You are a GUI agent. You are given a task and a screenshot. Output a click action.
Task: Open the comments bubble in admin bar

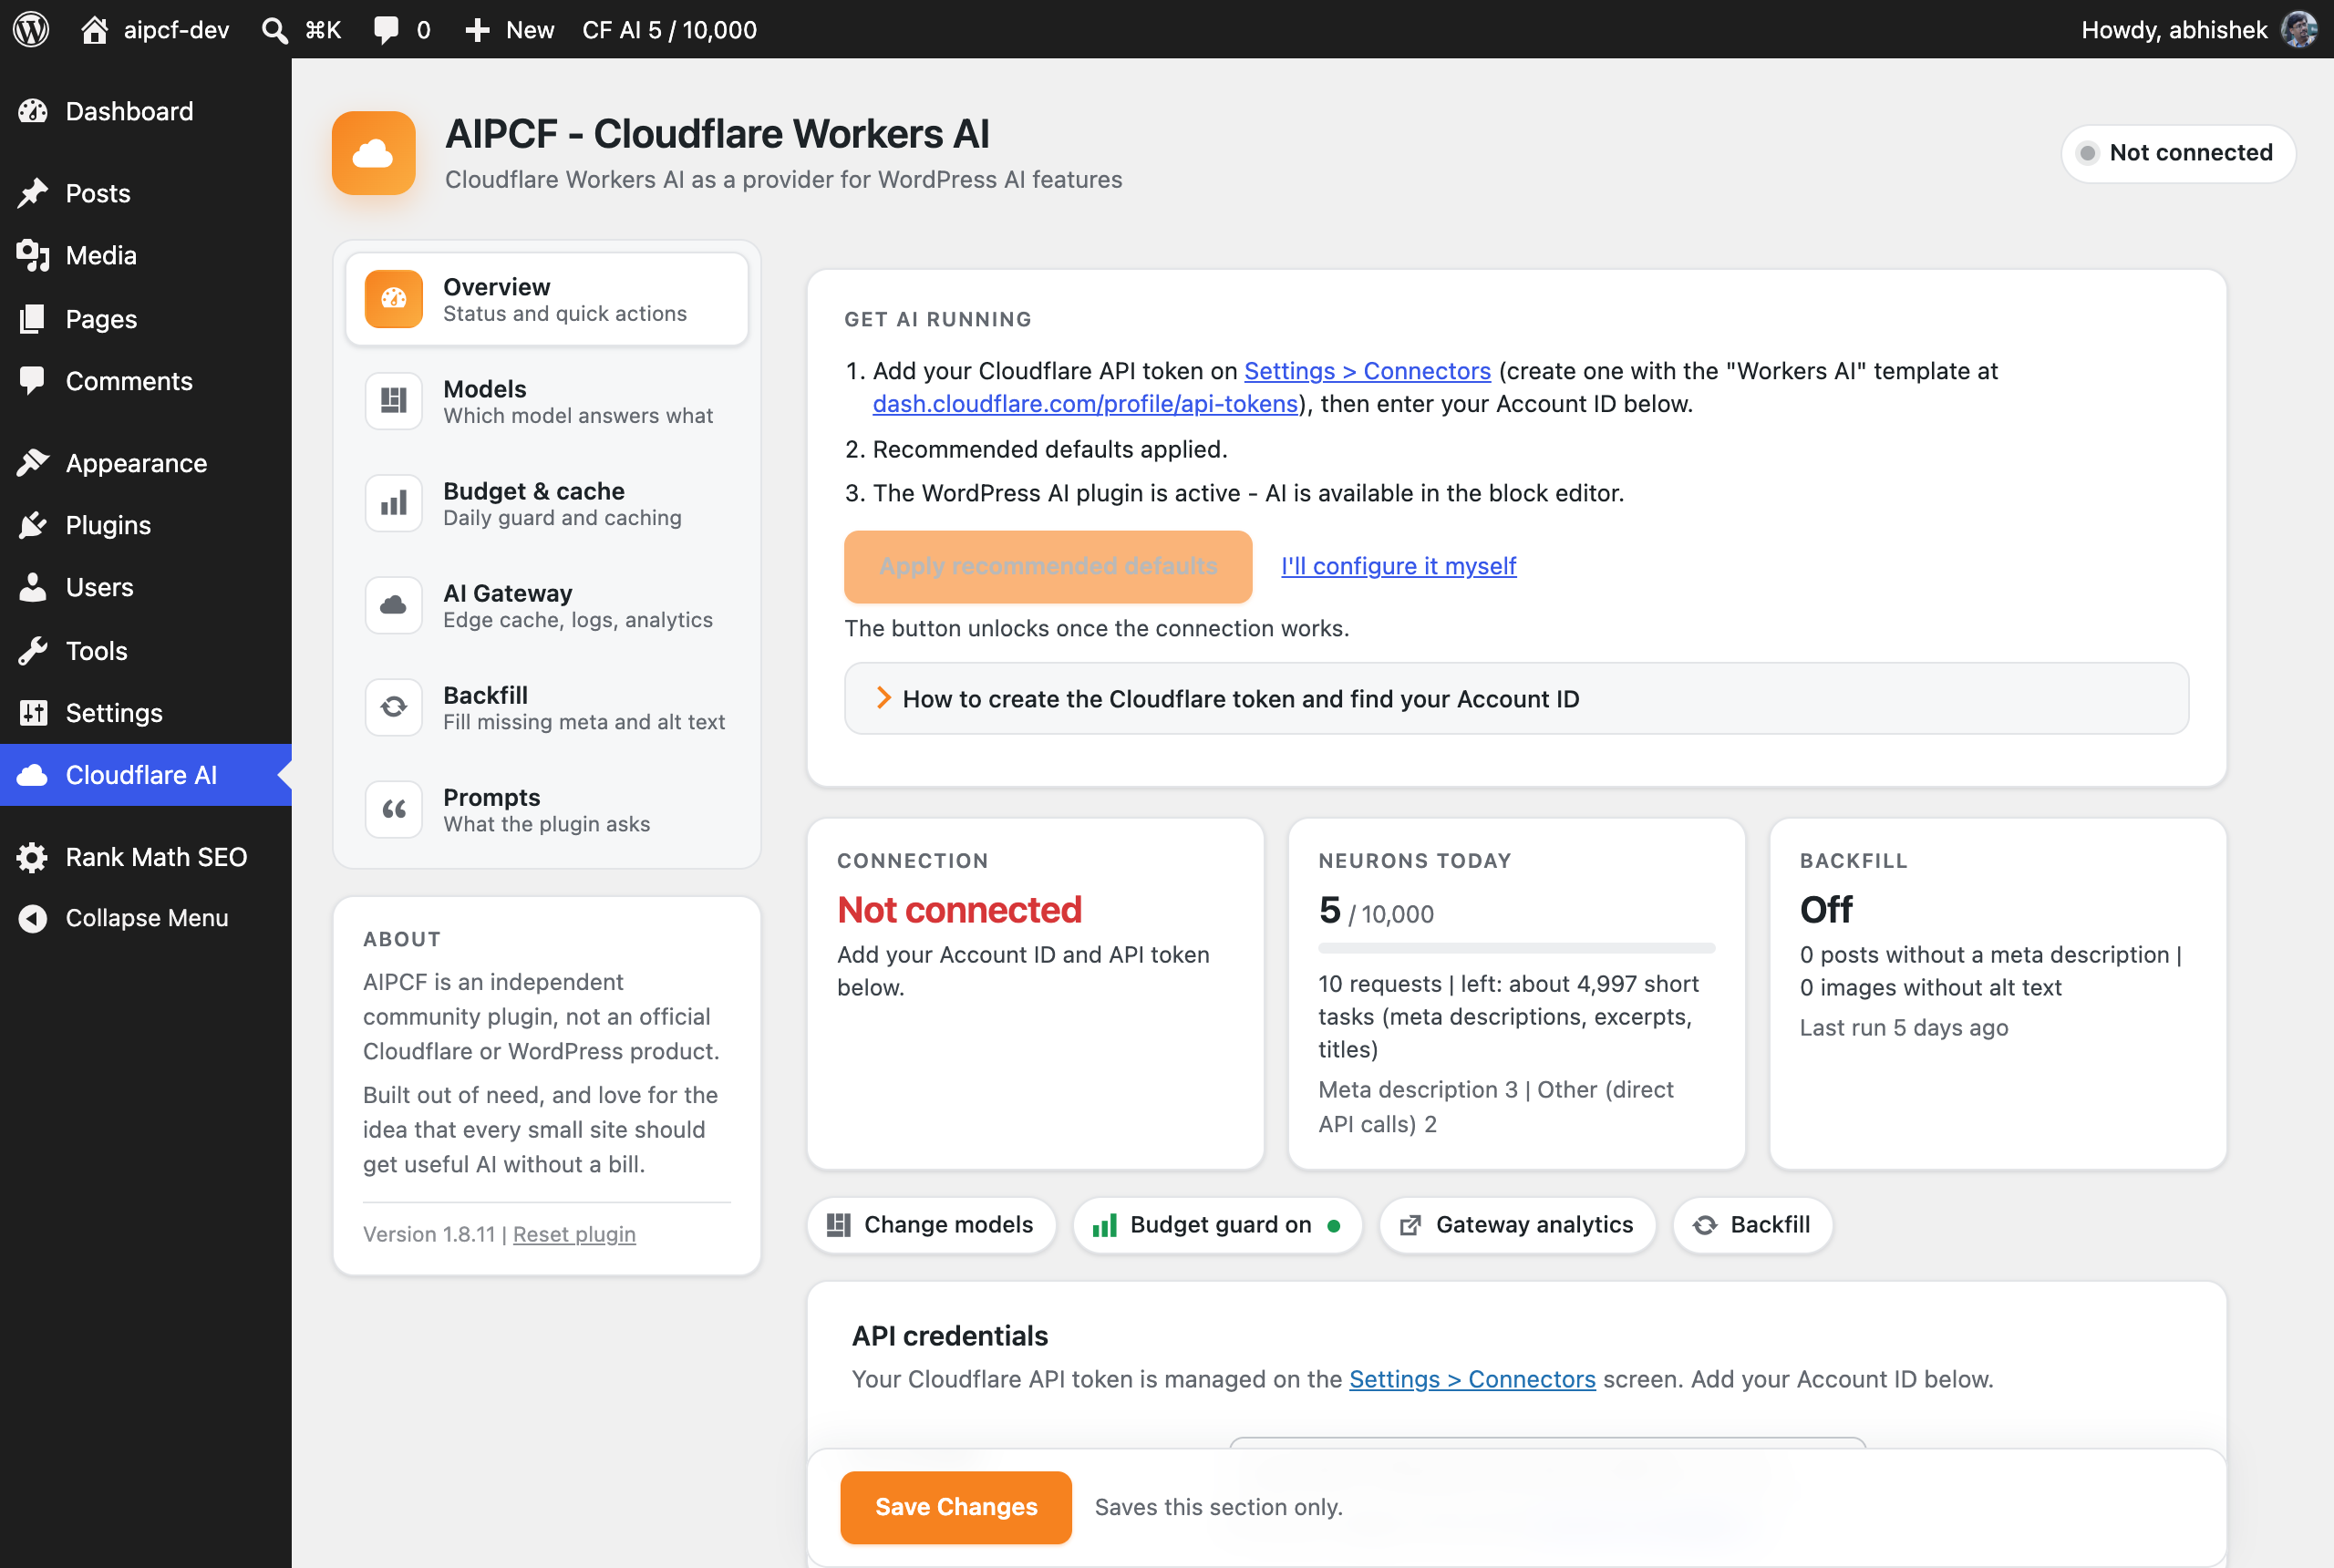pyautogui.click(x=385, y=30)
